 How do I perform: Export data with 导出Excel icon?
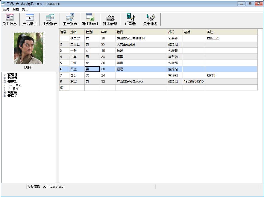[90, 19]
